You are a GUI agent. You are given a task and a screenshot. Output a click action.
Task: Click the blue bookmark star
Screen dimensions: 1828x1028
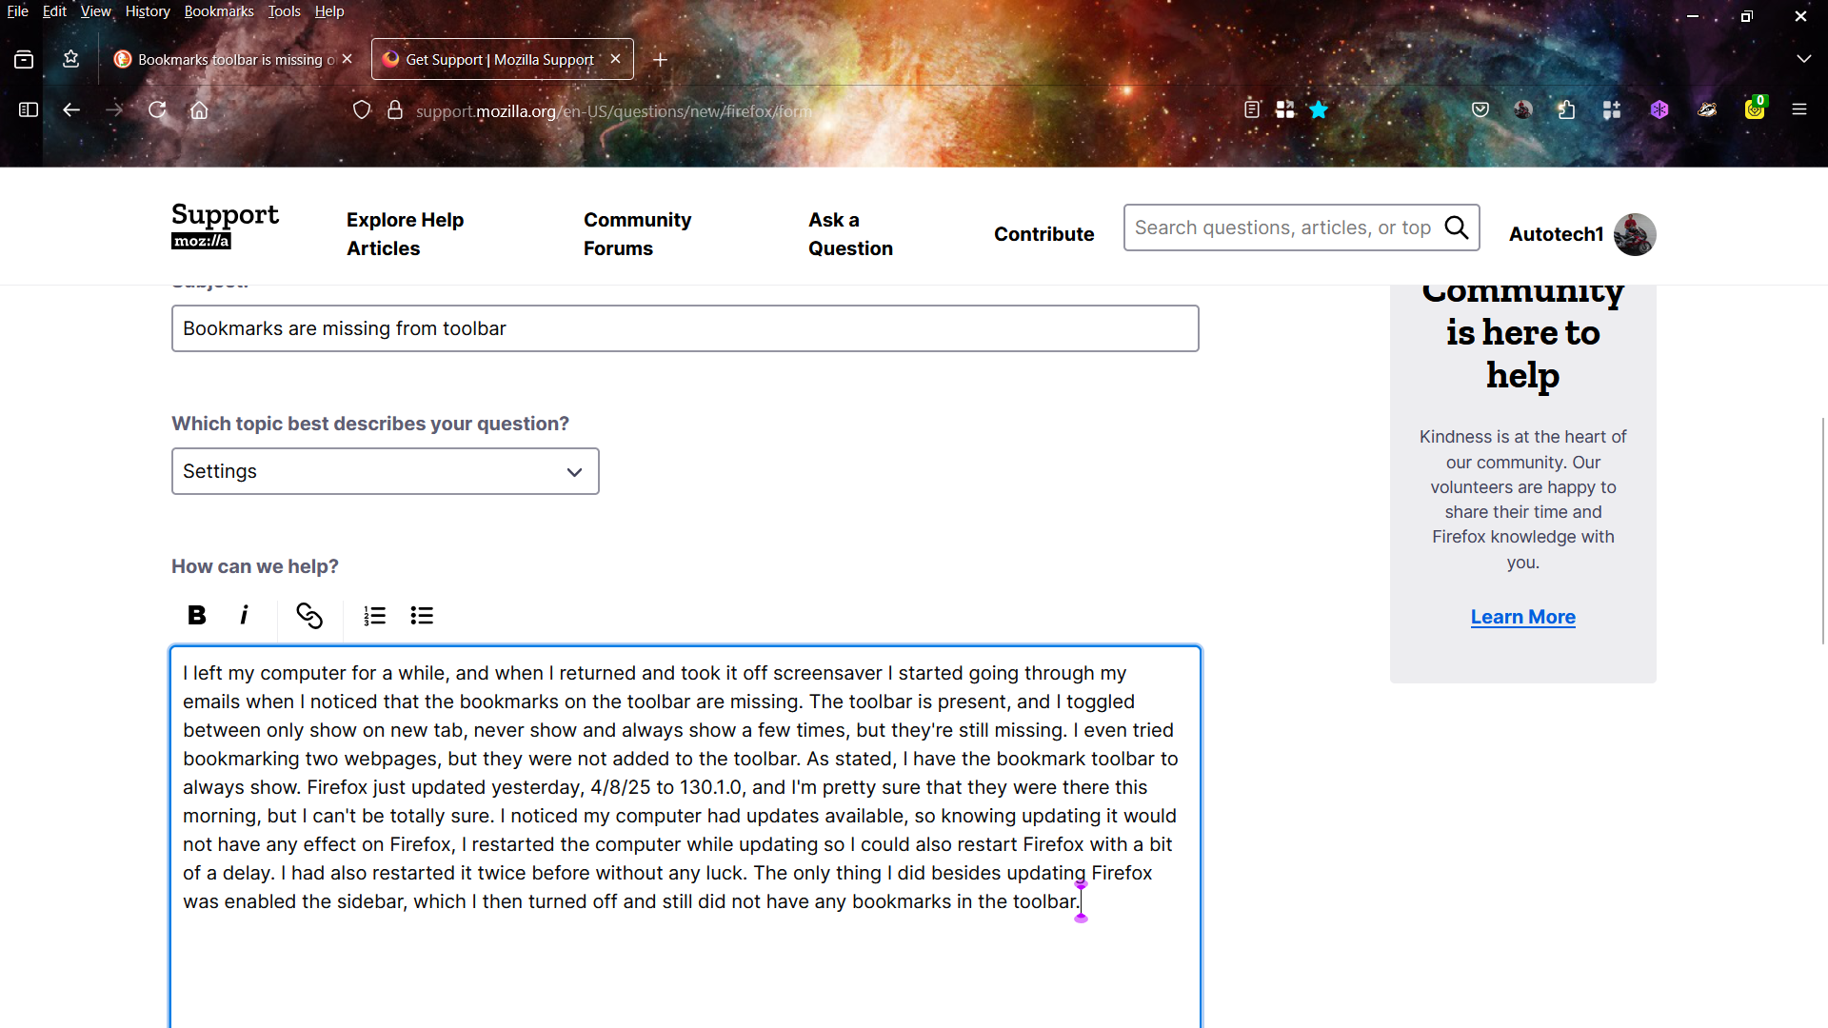click(1319, 110)
